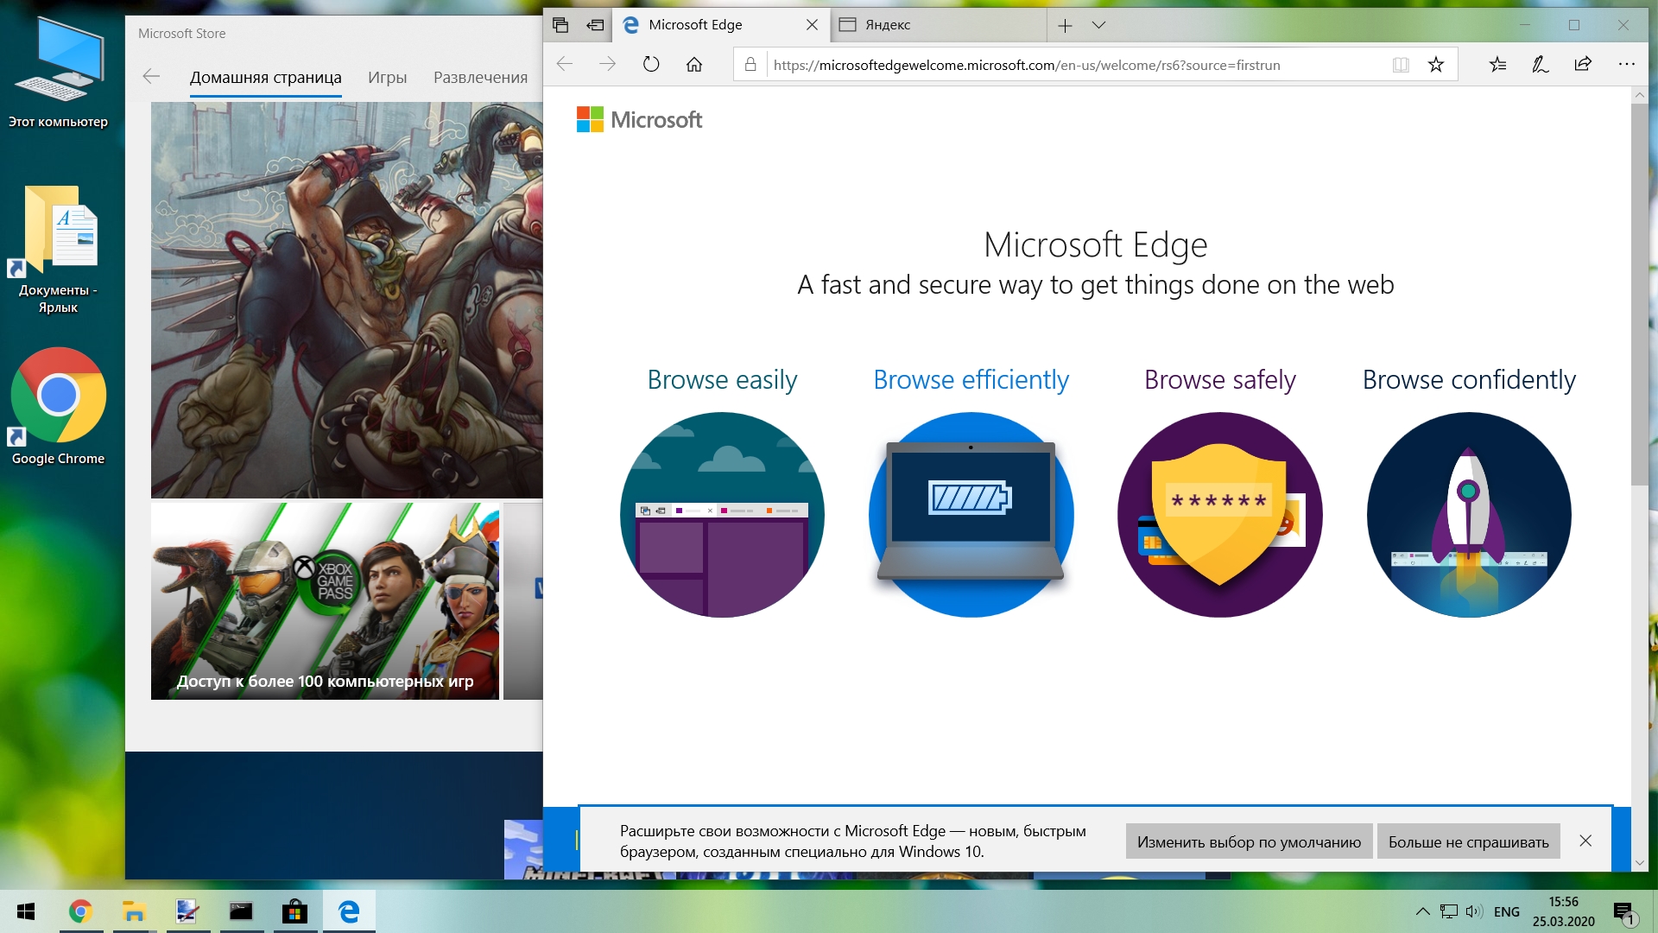
Task: Open the Action Center notifications
Action: [x=1624, y=912]
